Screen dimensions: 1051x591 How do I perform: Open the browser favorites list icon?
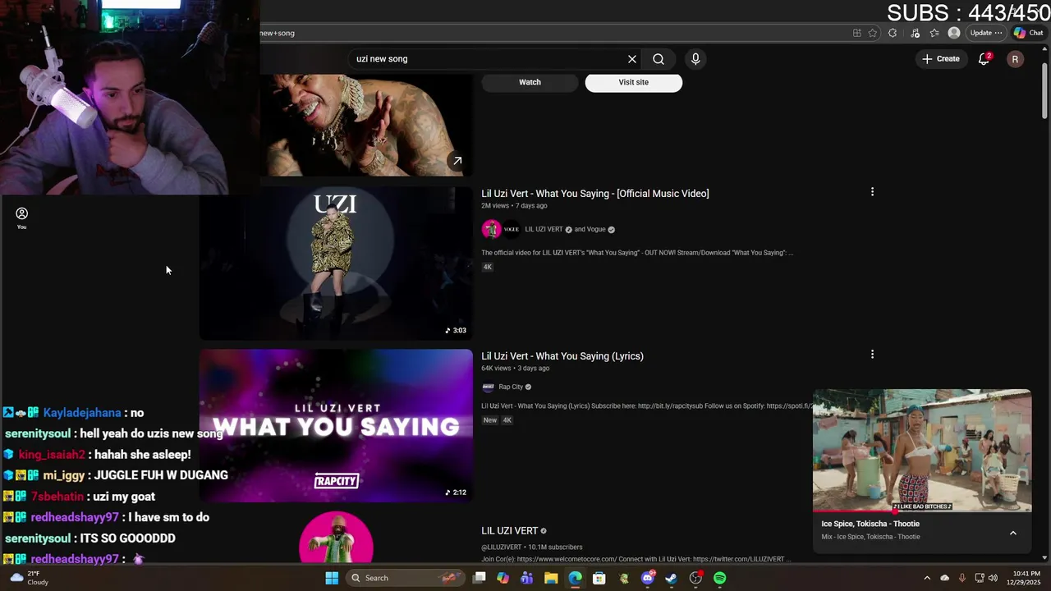pyautogui.click(x=934, y=33)
